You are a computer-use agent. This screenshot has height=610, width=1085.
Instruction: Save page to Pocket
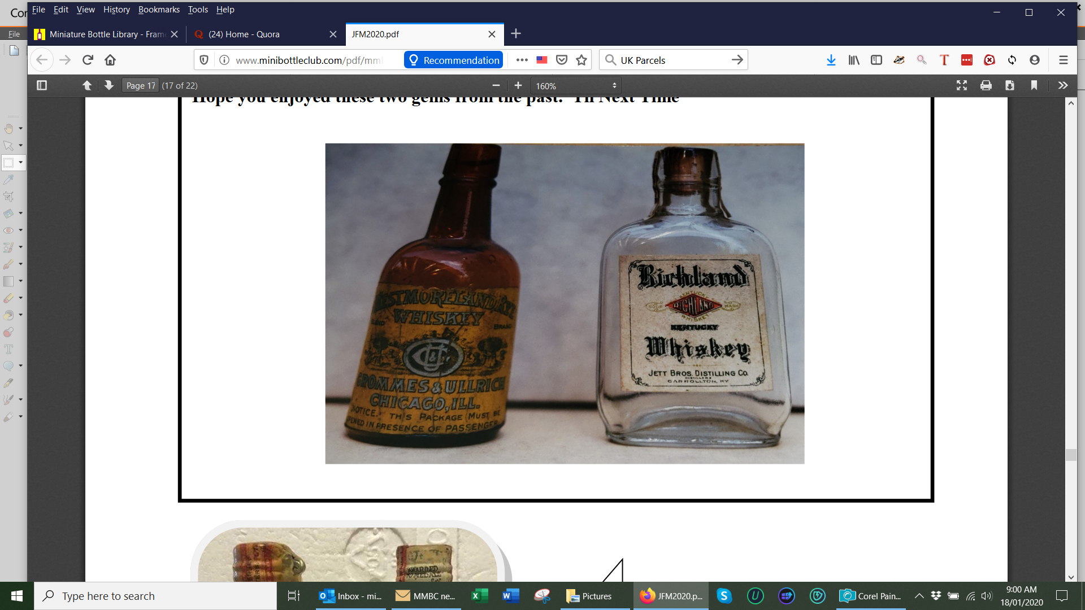(562, 60)
